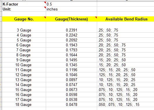The width and height of the screenshot is (154, 110).
Task: Click the 14 Gauge cell
Action: pos(24,85)
